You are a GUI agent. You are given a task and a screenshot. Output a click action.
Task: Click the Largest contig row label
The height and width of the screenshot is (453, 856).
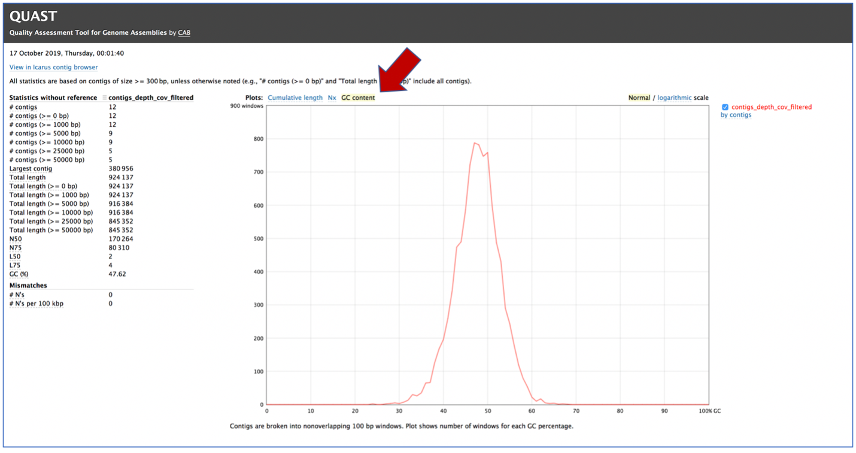[31, 169]
